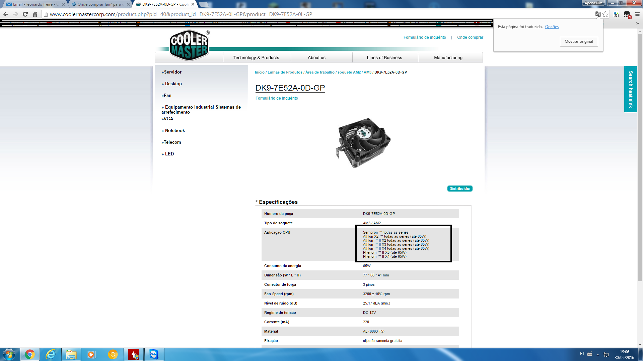Screen dimensions: 643x361
Task: Click the PT language indicator in the tray
Action: pyautogui.click(x=582, y=354)
